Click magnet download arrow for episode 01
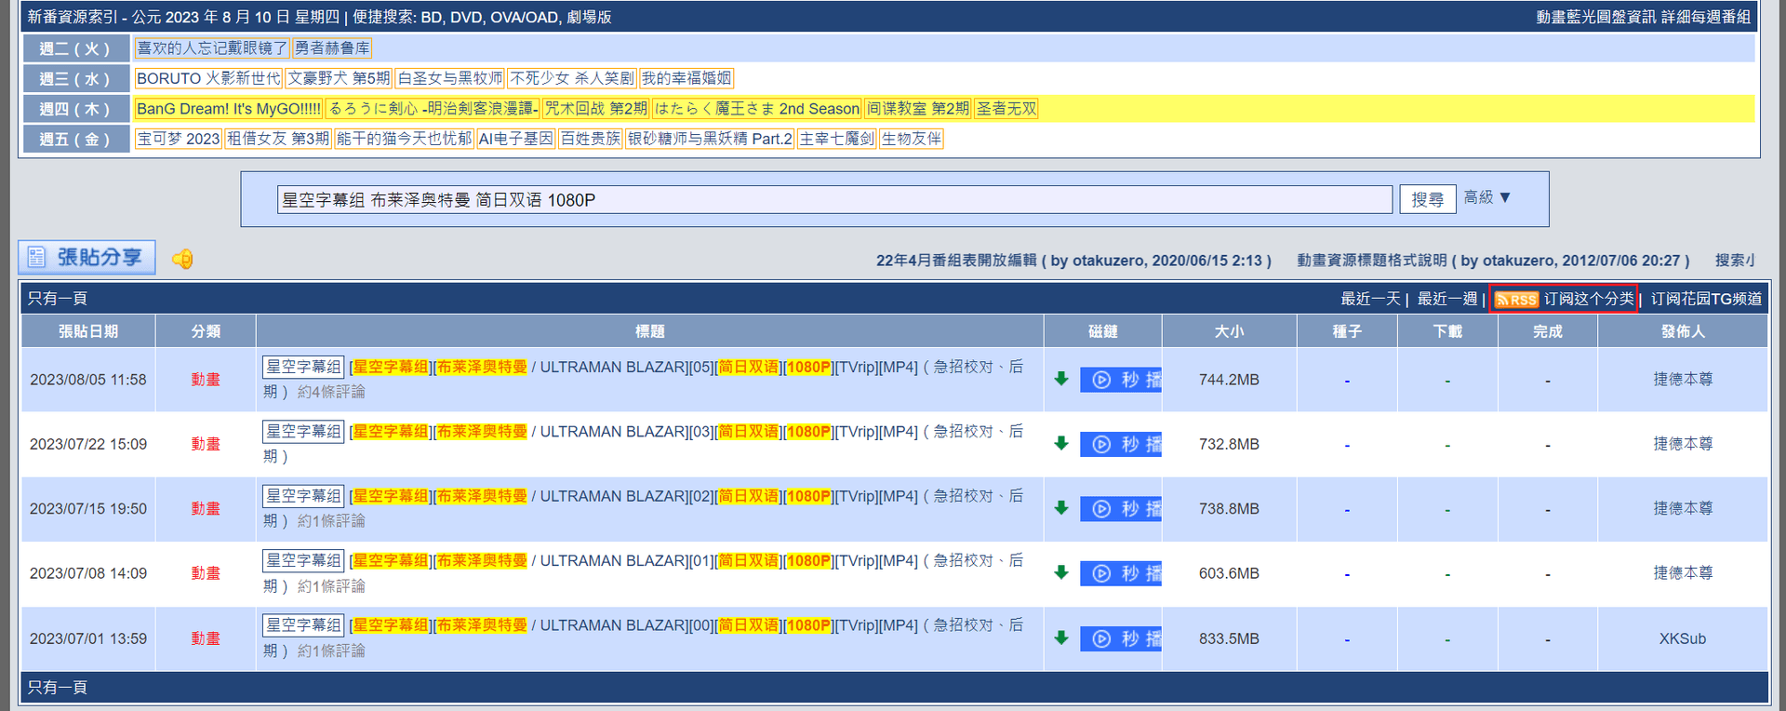This screenshot has height=711, width=1786. coord(1060,573)
